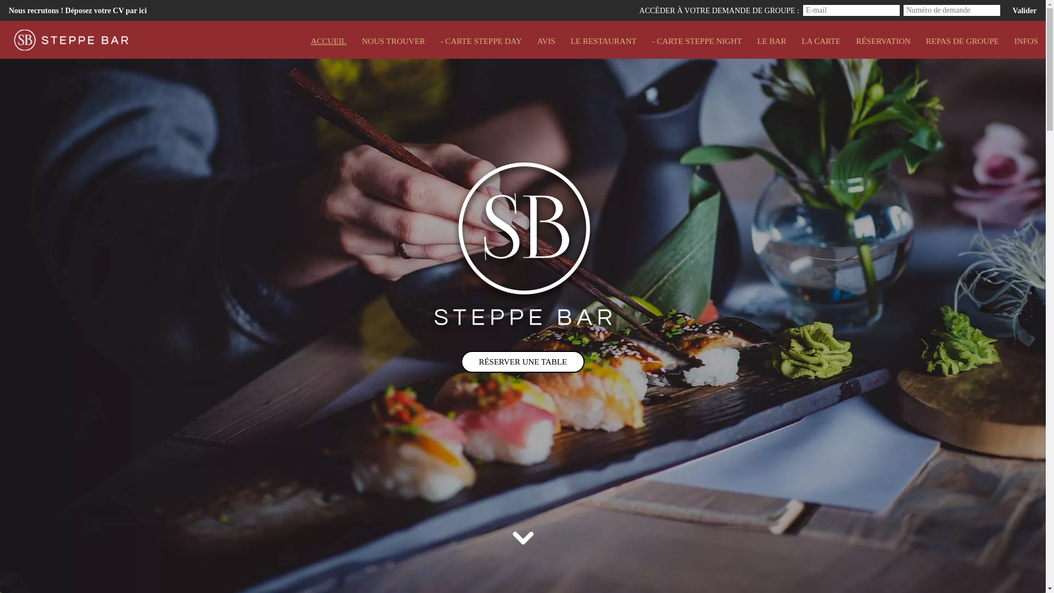Viewport: 1054px width, 593px height.
Task: Focus the Numéro de demande field
Action: [952, 10]
